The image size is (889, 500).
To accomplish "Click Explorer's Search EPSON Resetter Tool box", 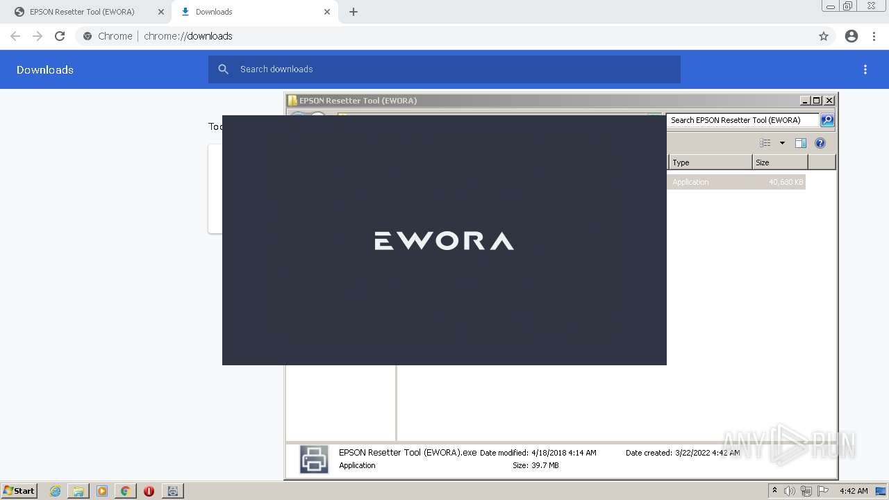I will 742,120.
